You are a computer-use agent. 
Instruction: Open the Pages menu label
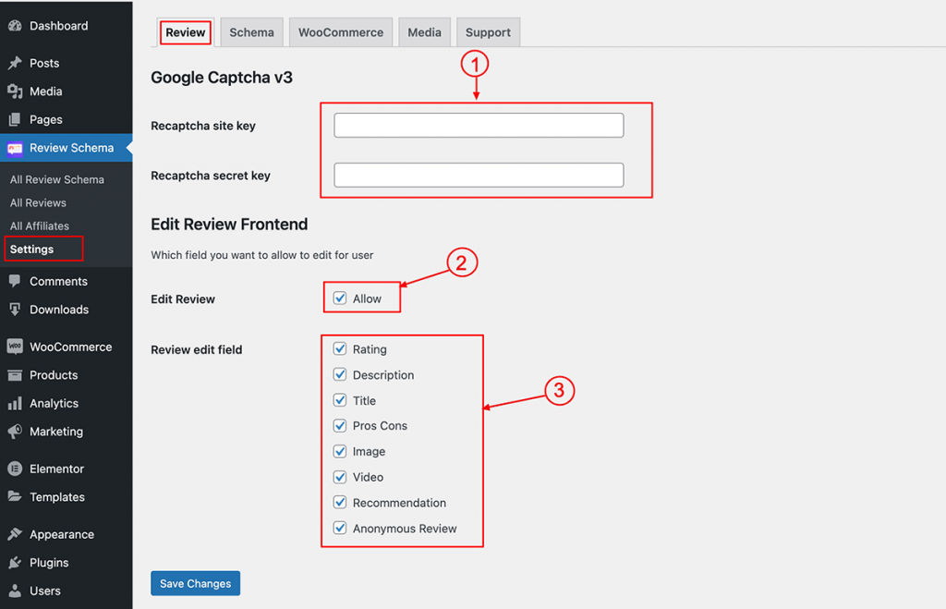pos(46,119)
